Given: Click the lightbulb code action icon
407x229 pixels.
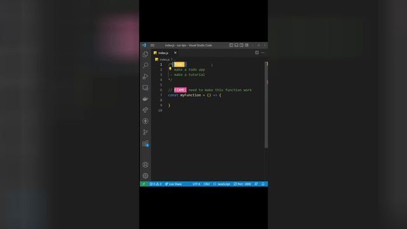Looking at the screenshot, I should (170, 69).
